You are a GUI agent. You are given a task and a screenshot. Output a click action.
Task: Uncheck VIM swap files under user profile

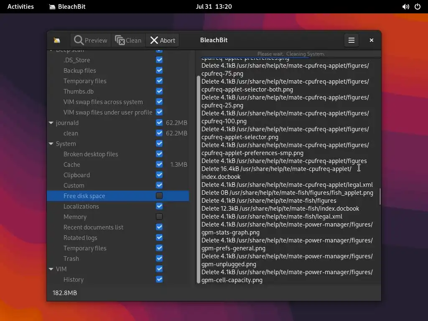pyautogui.click(x=159, y=112)
